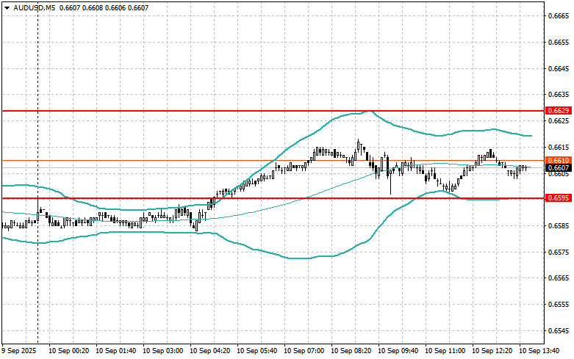
Task: Click the 0.6645 price scale value
Action: 559,68
